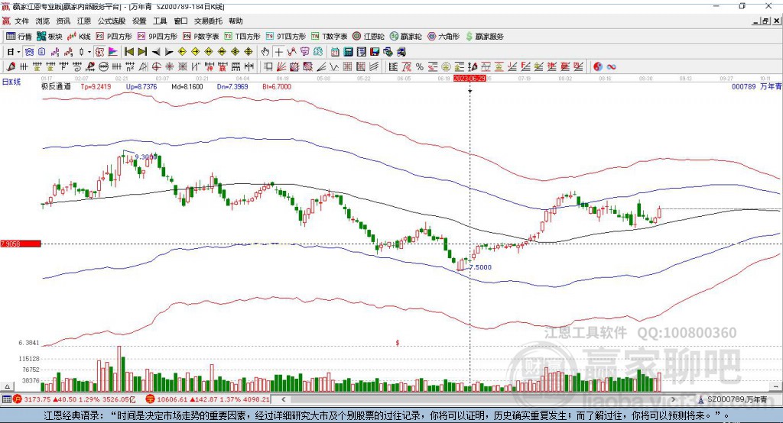Open the P四方形 tool
The width and height of the screenshot is (783, 423).
point(114,37)
